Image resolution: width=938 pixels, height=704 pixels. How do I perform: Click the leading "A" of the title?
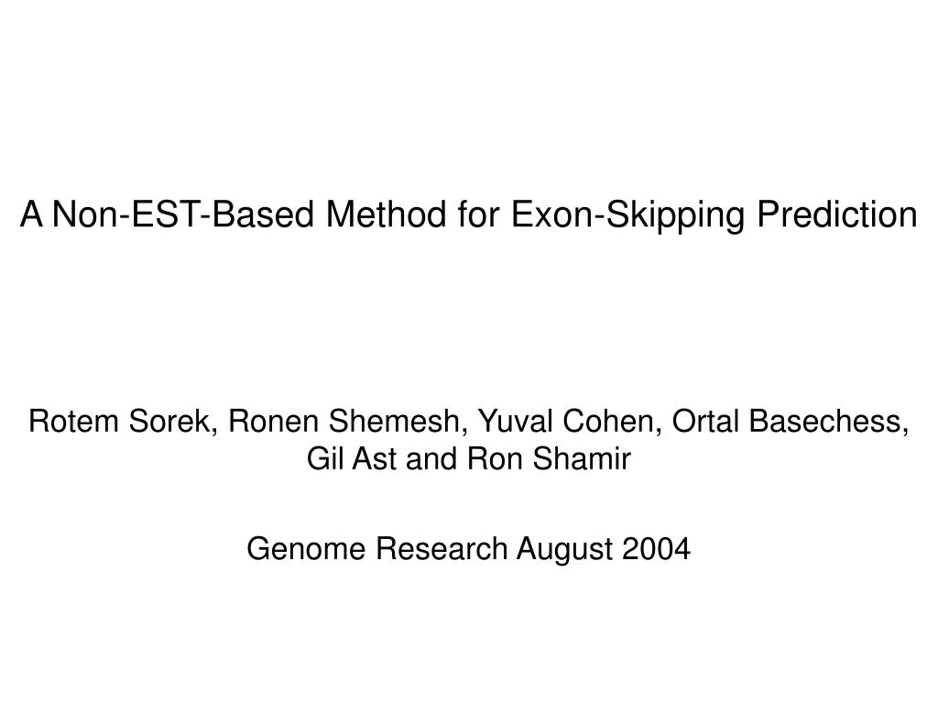pyautogui.click(x=32, y=214)
